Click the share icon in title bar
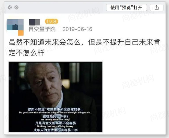The width and height of the screenshot is (169, 138). (156, 8)
